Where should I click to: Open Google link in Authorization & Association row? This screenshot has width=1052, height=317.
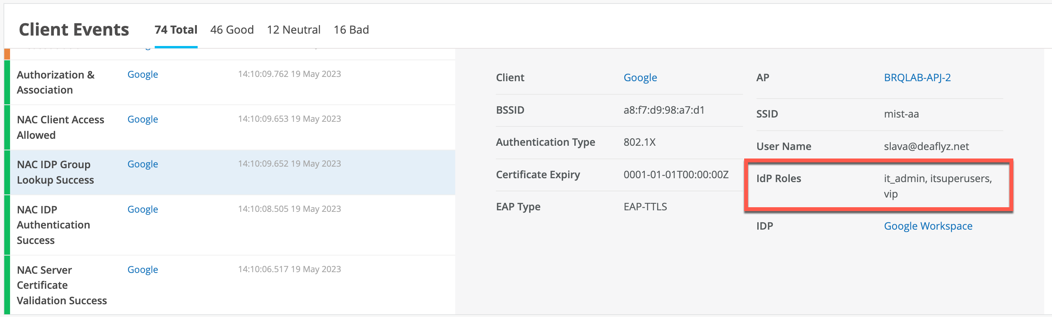tap(143, 75)
